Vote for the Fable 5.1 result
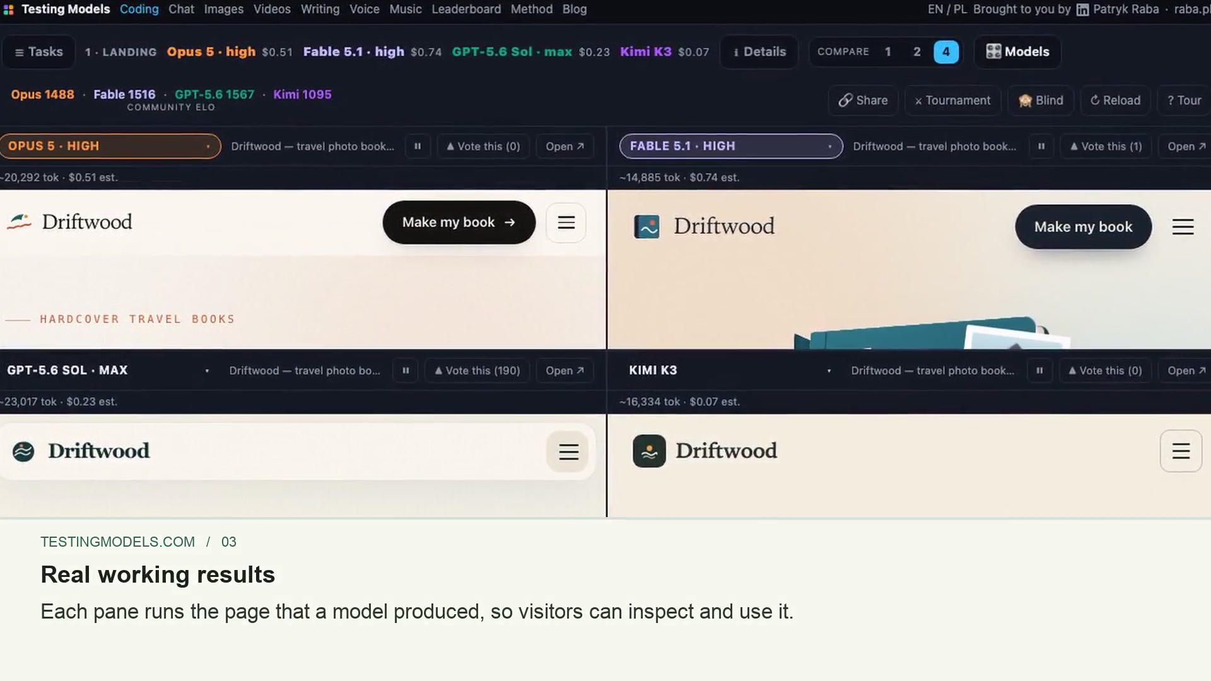 pyautogui.click(x=1106, y=146)
